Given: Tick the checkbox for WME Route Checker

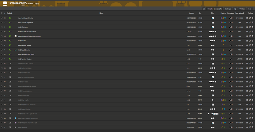Looking at the screenshot, I should [x=2, y=109].
